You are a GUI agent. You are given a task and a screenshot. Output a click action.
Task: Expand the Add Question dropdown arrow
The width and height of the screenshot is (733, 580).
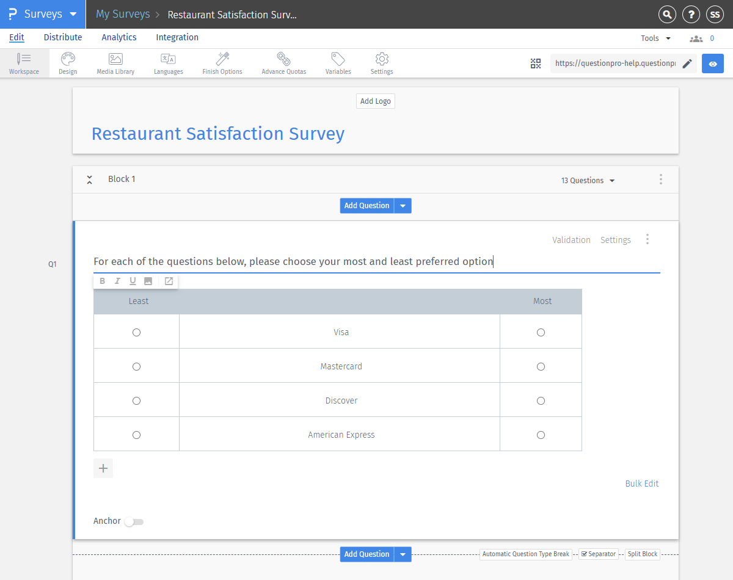point(403,206)
